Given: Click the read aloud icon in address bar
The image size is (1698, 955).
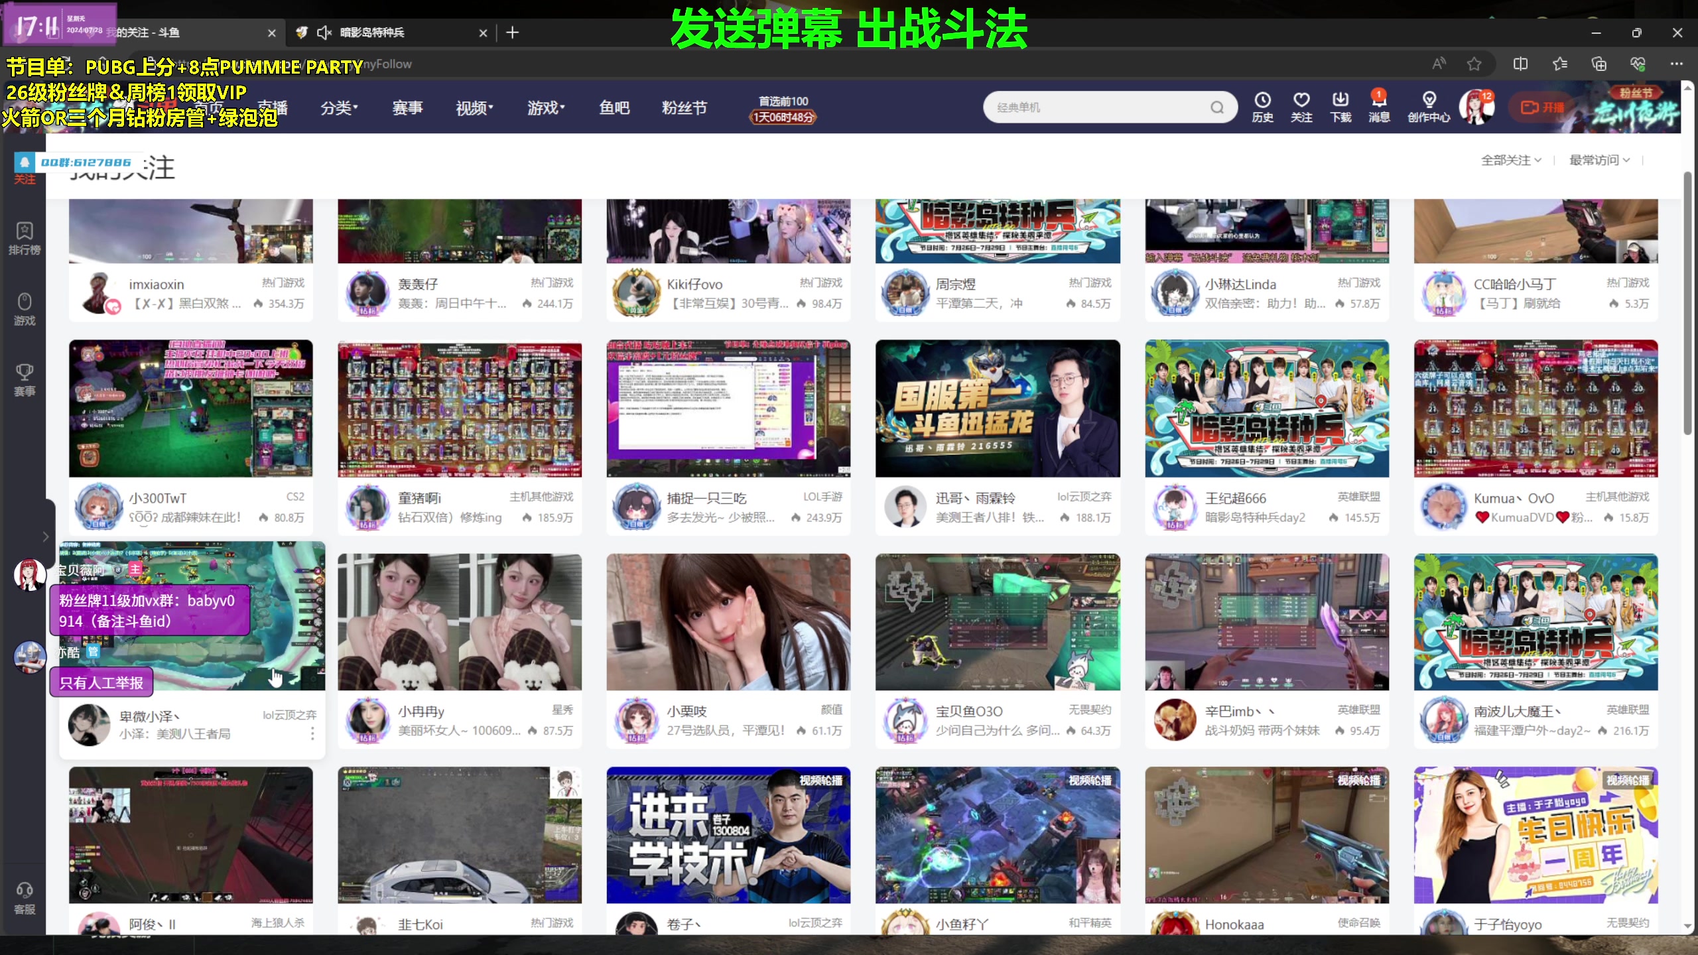Looking at the screenshot, I should (x=1438, y=64).
